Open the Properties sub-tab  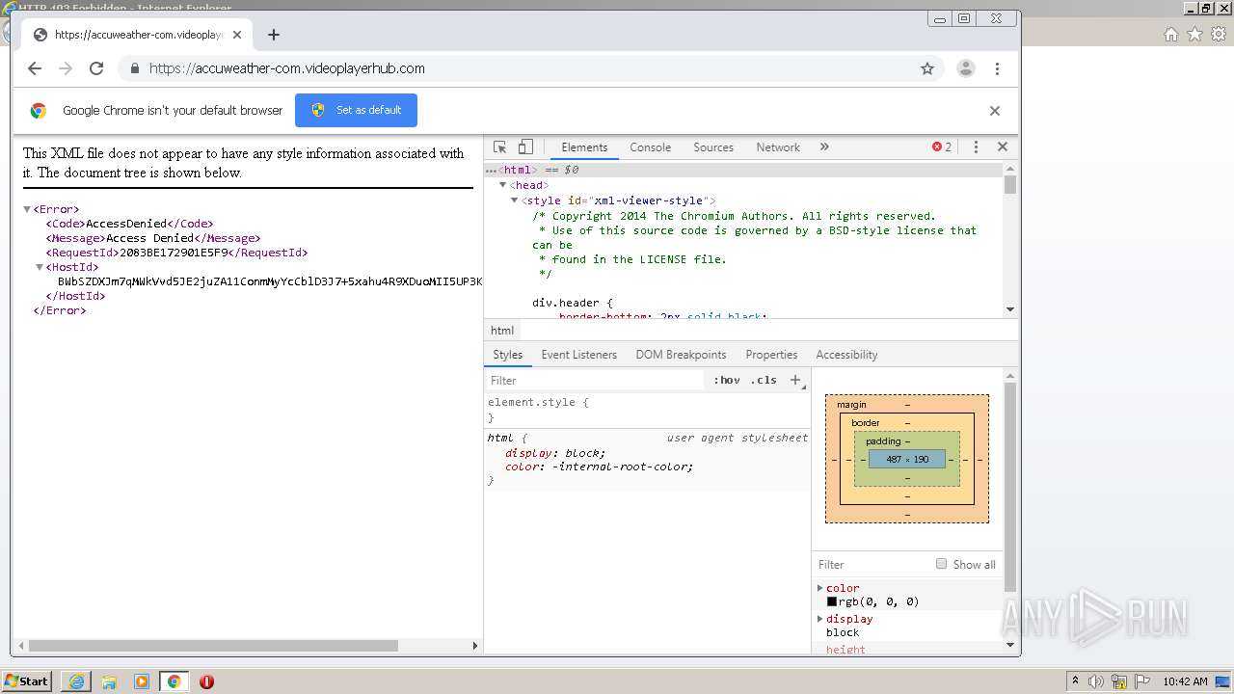point(771,355)
